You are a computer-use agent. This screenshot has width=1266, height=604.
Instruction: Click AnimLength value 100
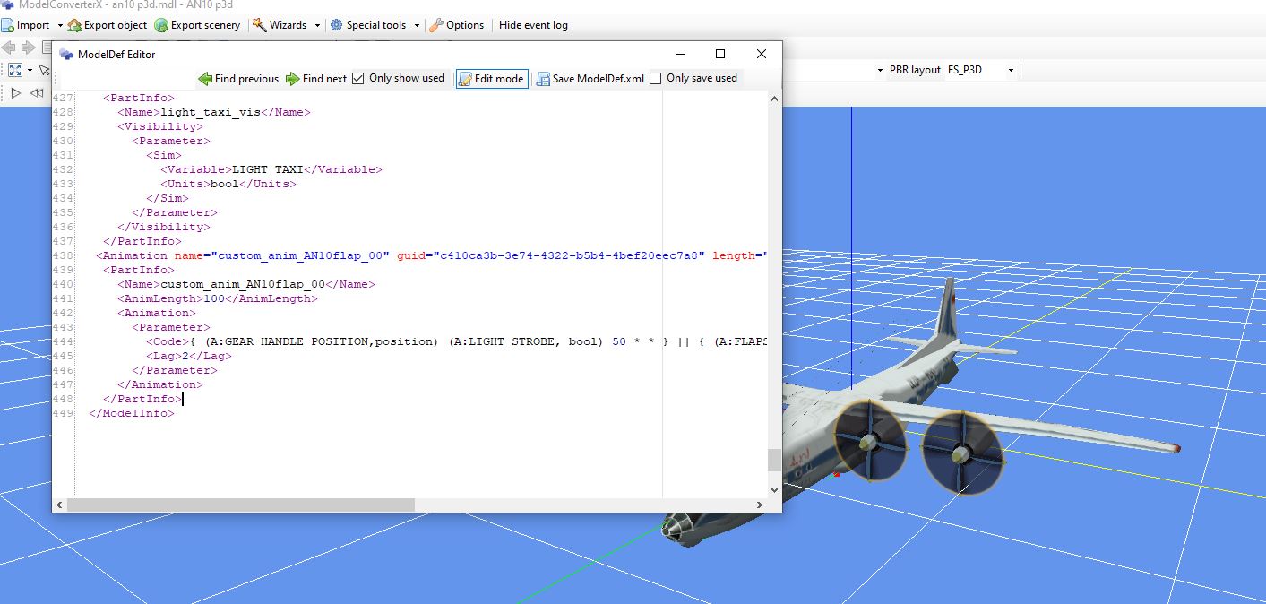point(214,298)
